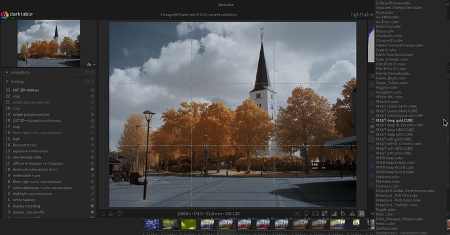Choose IR Hue 180.cube

point(389,97)
